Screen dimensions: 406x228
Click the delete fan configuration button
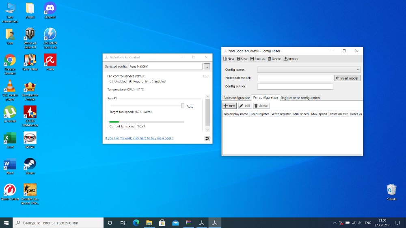coord(261,105)
